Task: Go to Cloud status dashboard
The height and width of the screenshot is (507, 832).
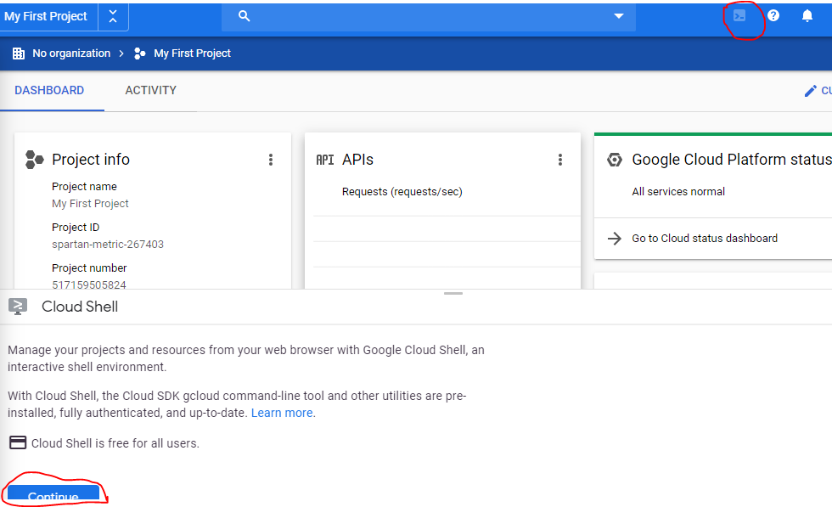Action: point(705,239)
